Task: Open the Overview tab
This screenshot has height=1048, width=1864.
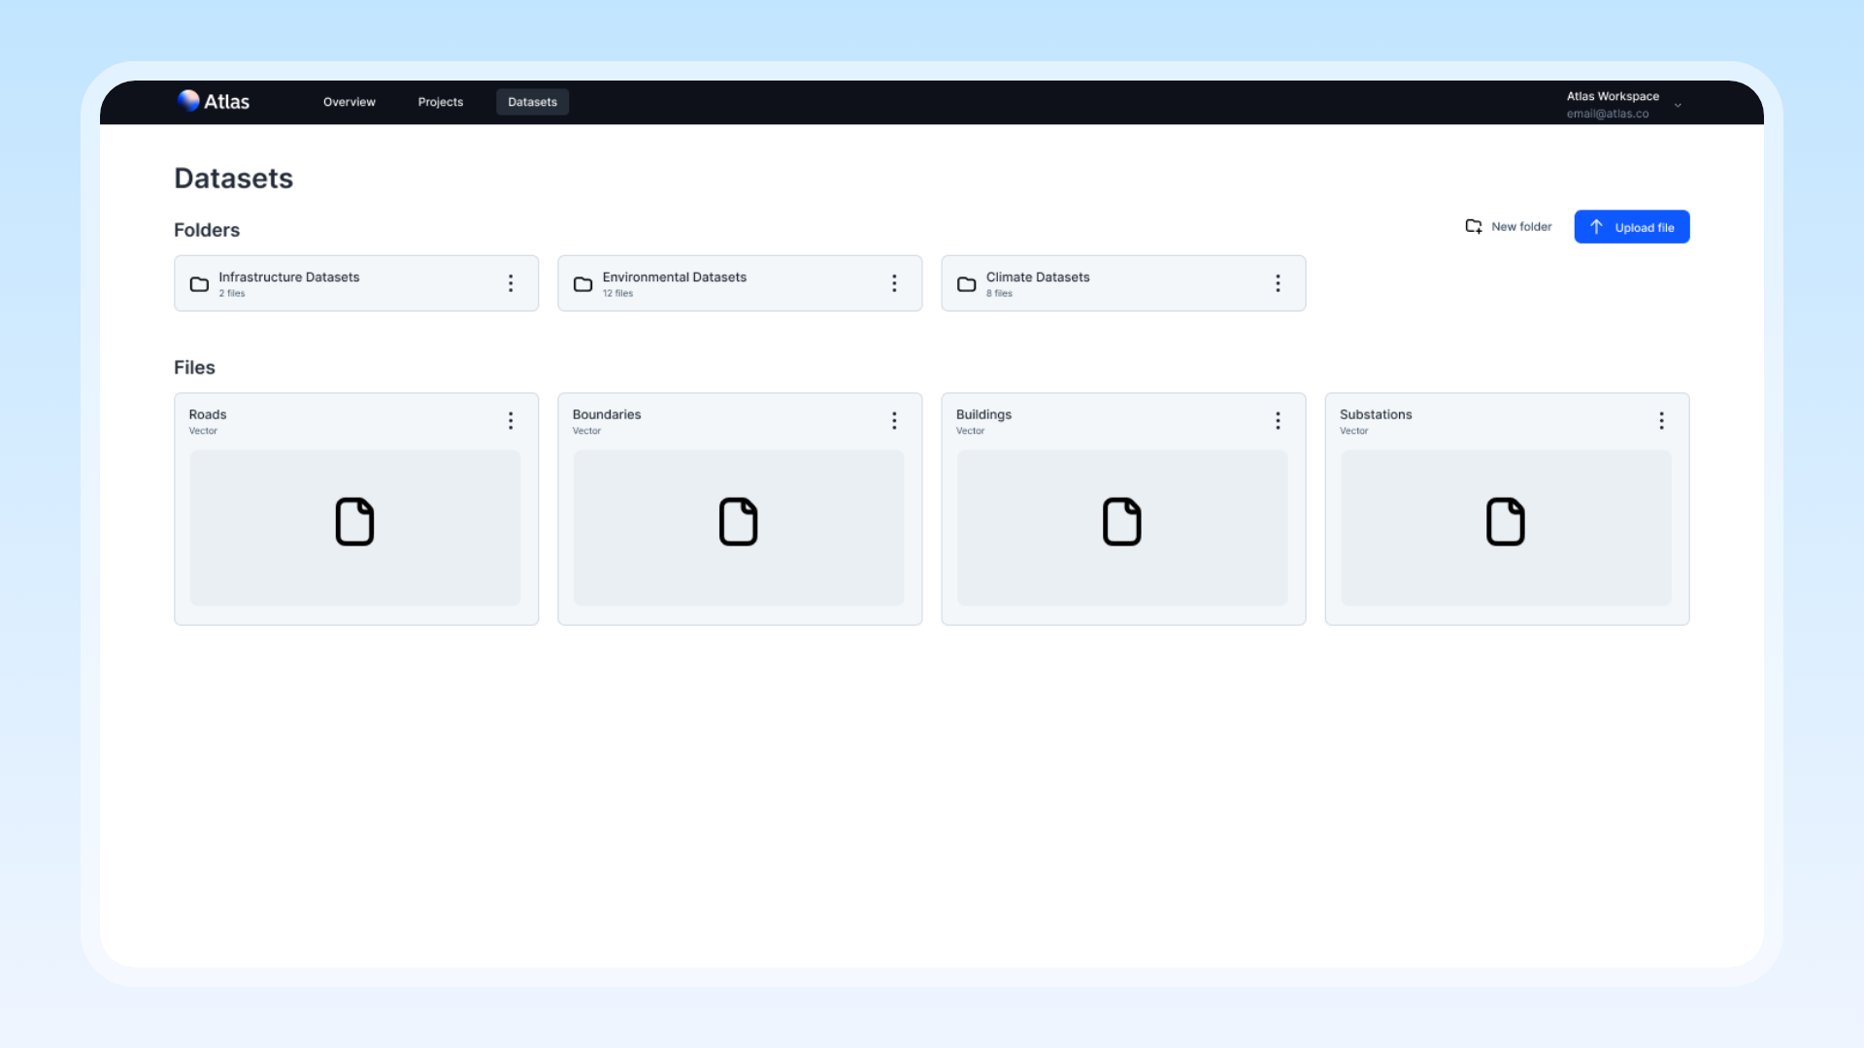Action: tap(349, 102)
